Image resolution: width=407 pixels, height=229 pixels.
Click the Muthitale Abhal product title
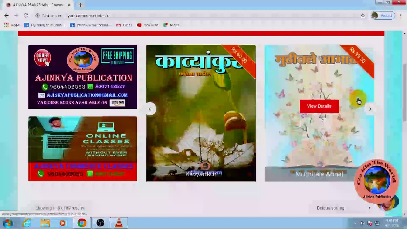pos(319,174)
